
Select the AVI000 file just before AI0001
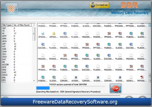pyautogui.click(x=120, y=77)
